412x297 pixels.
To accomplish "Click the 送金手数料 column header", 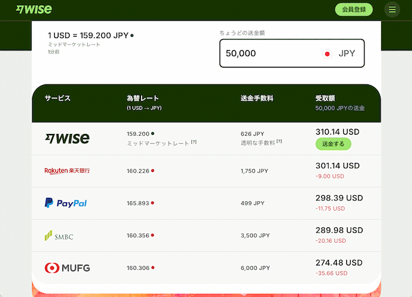I will 257,98.
